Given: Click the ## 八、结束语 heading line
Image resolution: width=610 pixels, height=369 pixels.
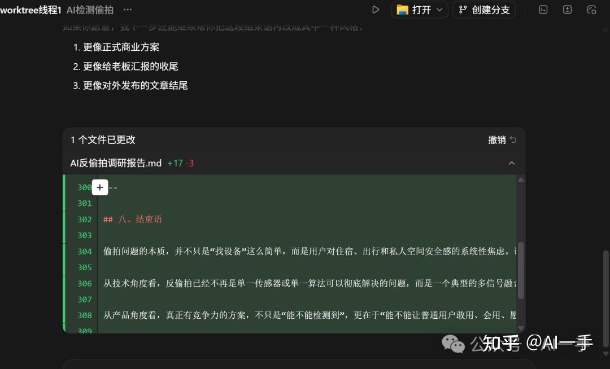Looking at the screenshot, I should pyautogui.click(x=132, y=219).
